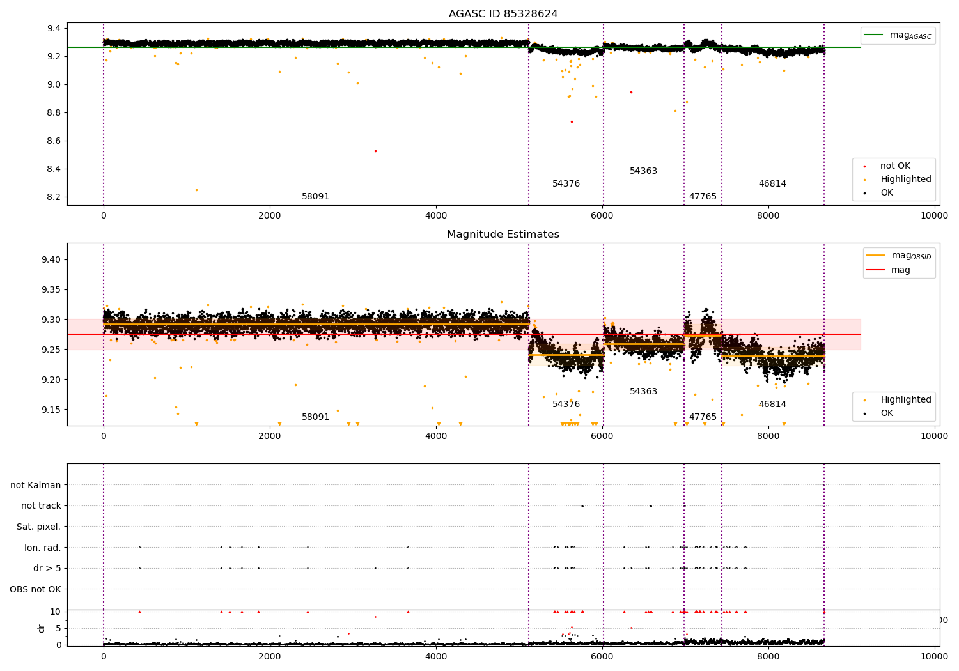Click the 'AGASC ID 85328624' plot title
Image resolution: width=959 pixels, height=671 pixels.
503,14
